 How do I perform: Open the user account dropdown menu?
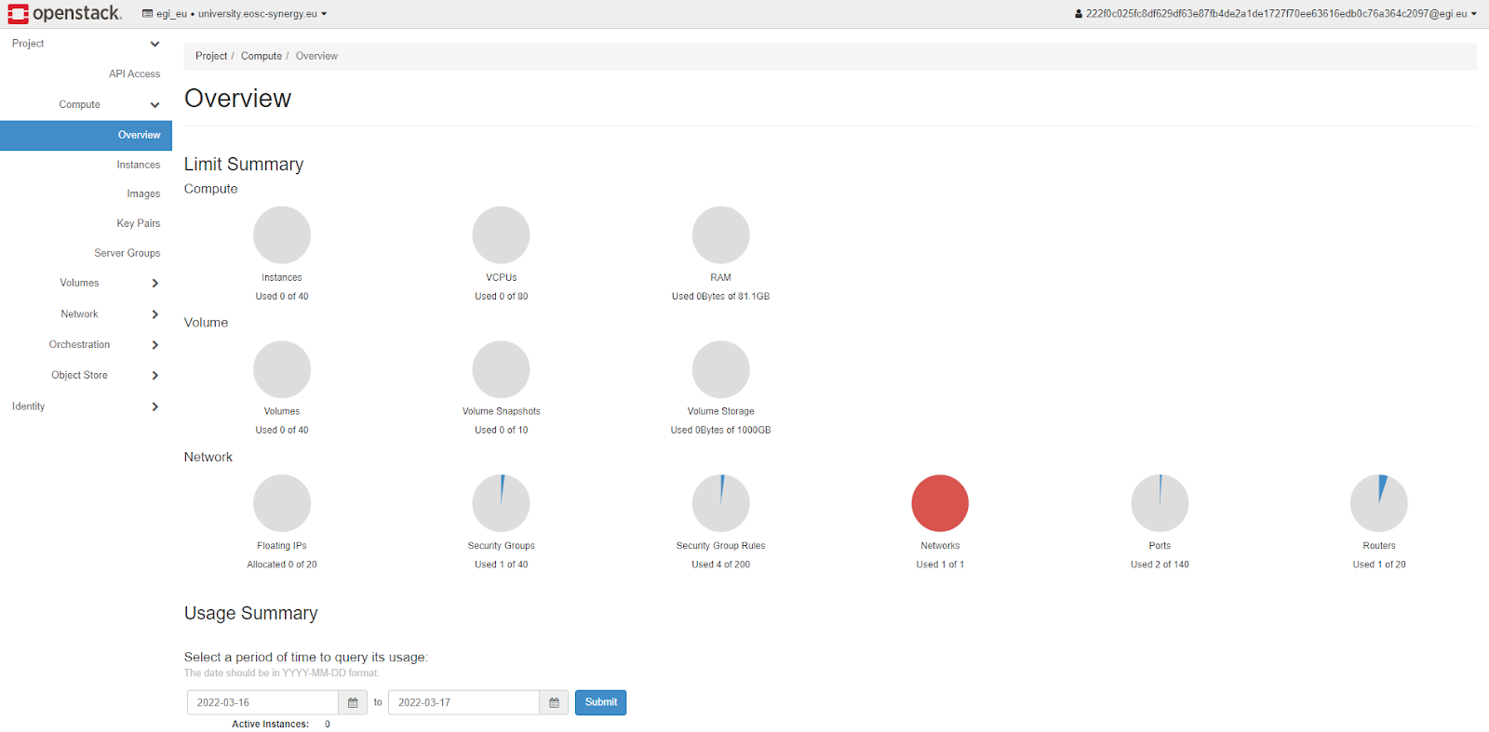1275,14
